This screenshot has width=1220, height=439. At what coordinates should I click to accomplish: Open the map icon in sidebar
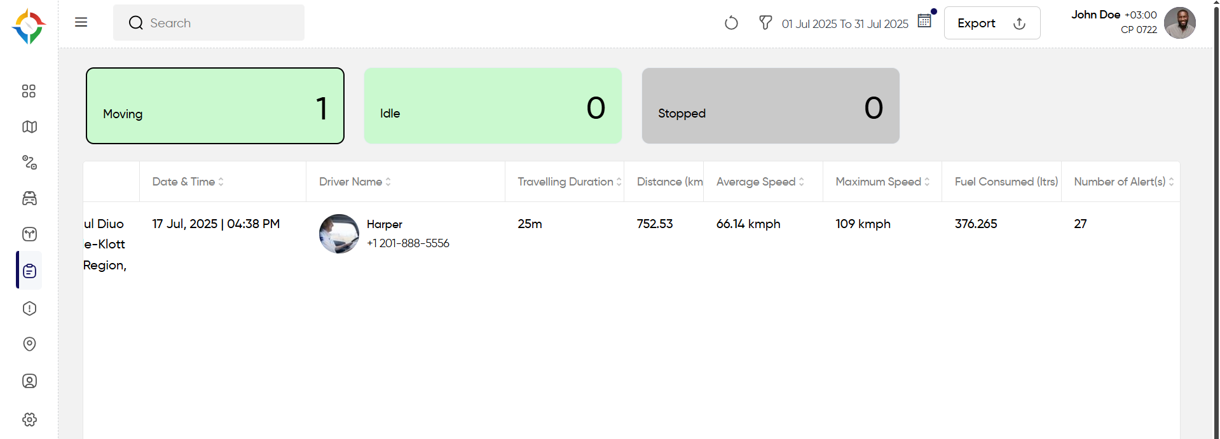[29, 127]
